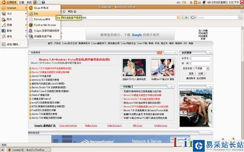Open the IT资讯 navigation link

(x=57, y=43)
